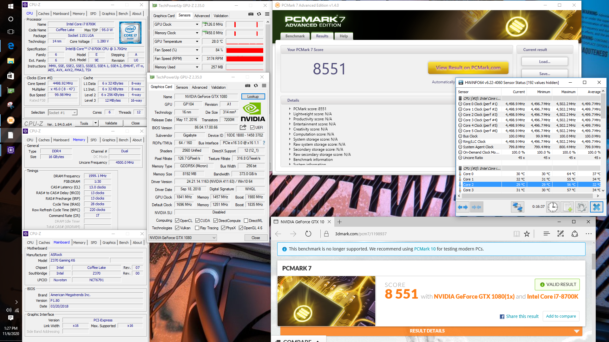
Task: Open hamburger menu in GPU-Z Graphics Card window
Action: pos(264,85)
